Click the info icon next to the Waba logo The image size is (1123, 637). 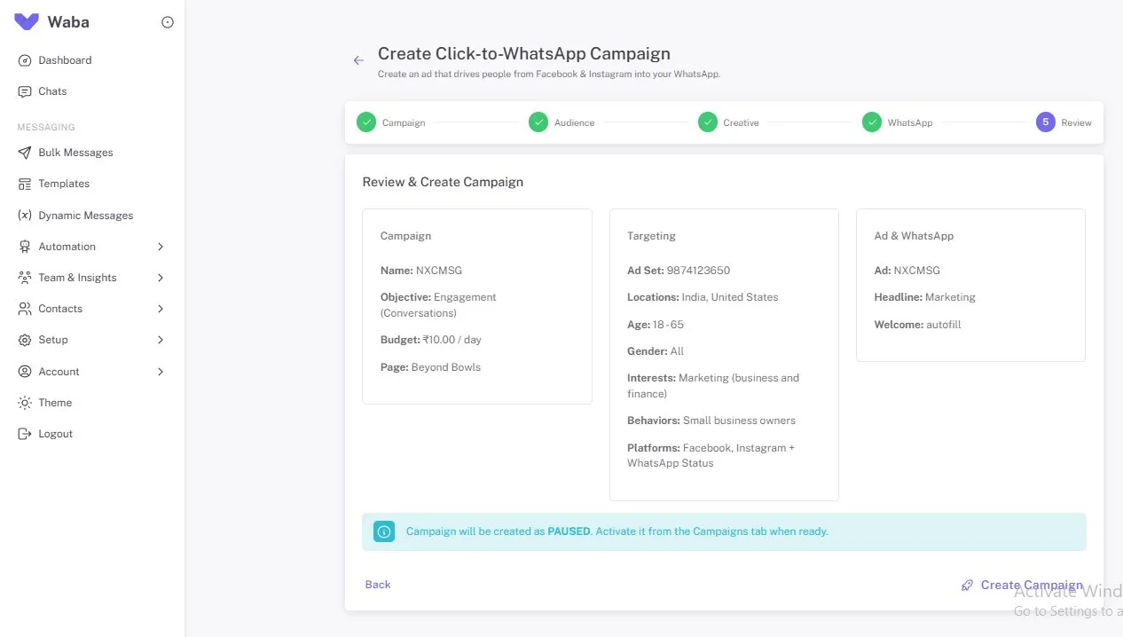(x=168, y=22)
